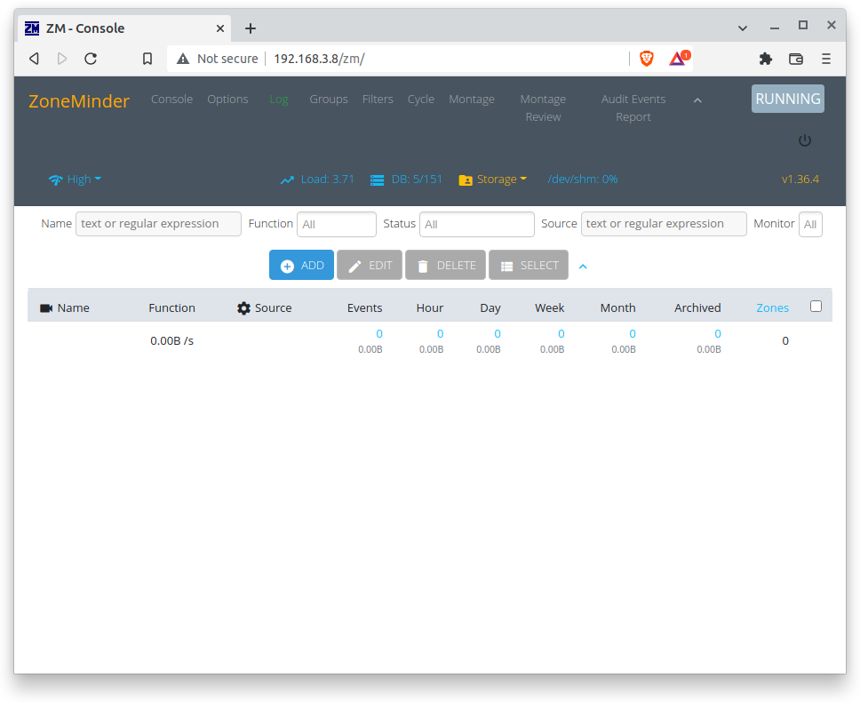Open the Log menu item
This screenshot has height=702, width=860.
coord(279,100)
